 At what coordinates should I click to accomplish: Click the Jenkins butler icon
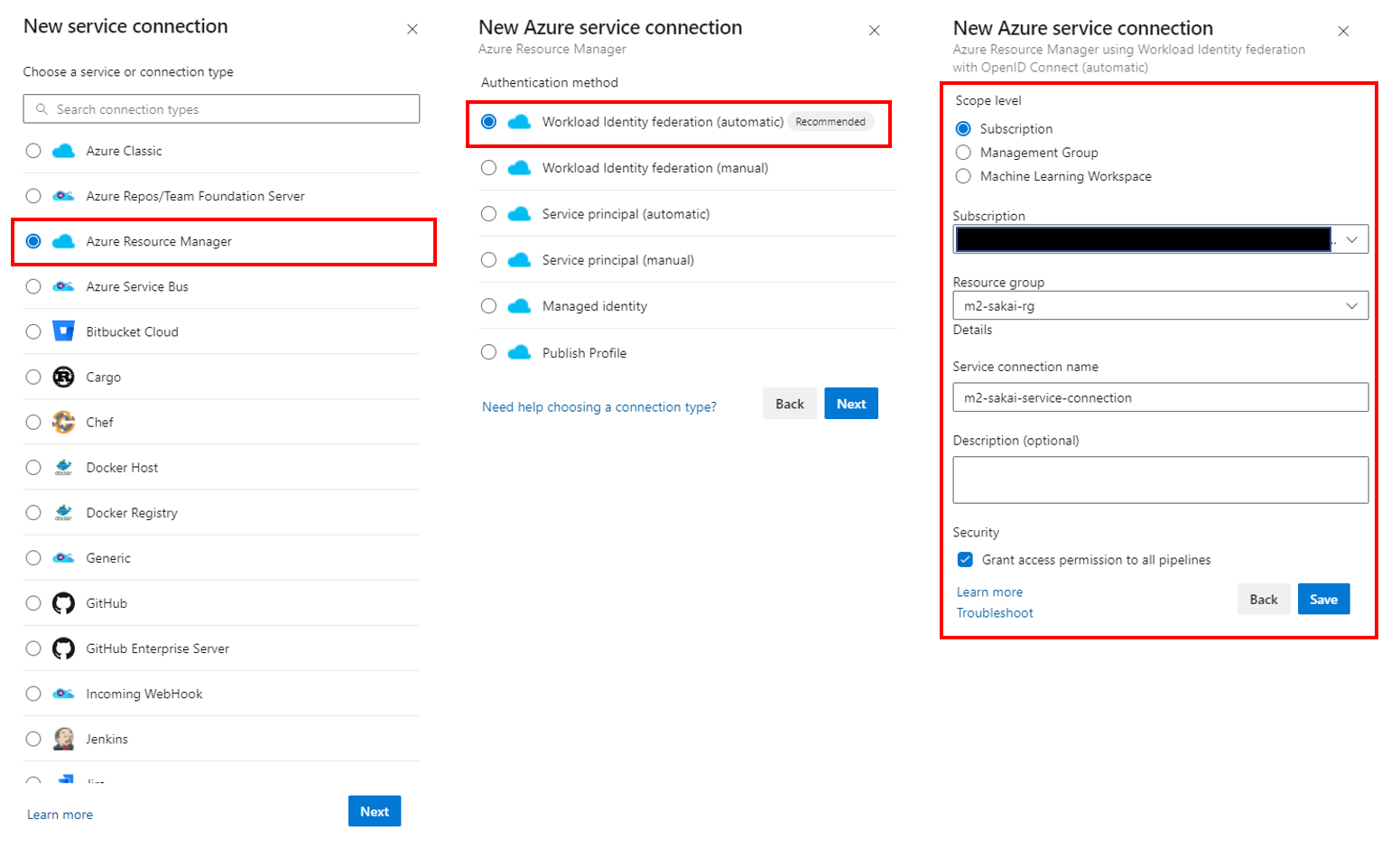click(63, 739)
